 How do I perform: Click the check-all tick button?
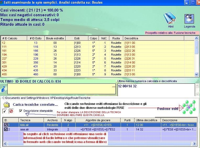click(5, 111)
